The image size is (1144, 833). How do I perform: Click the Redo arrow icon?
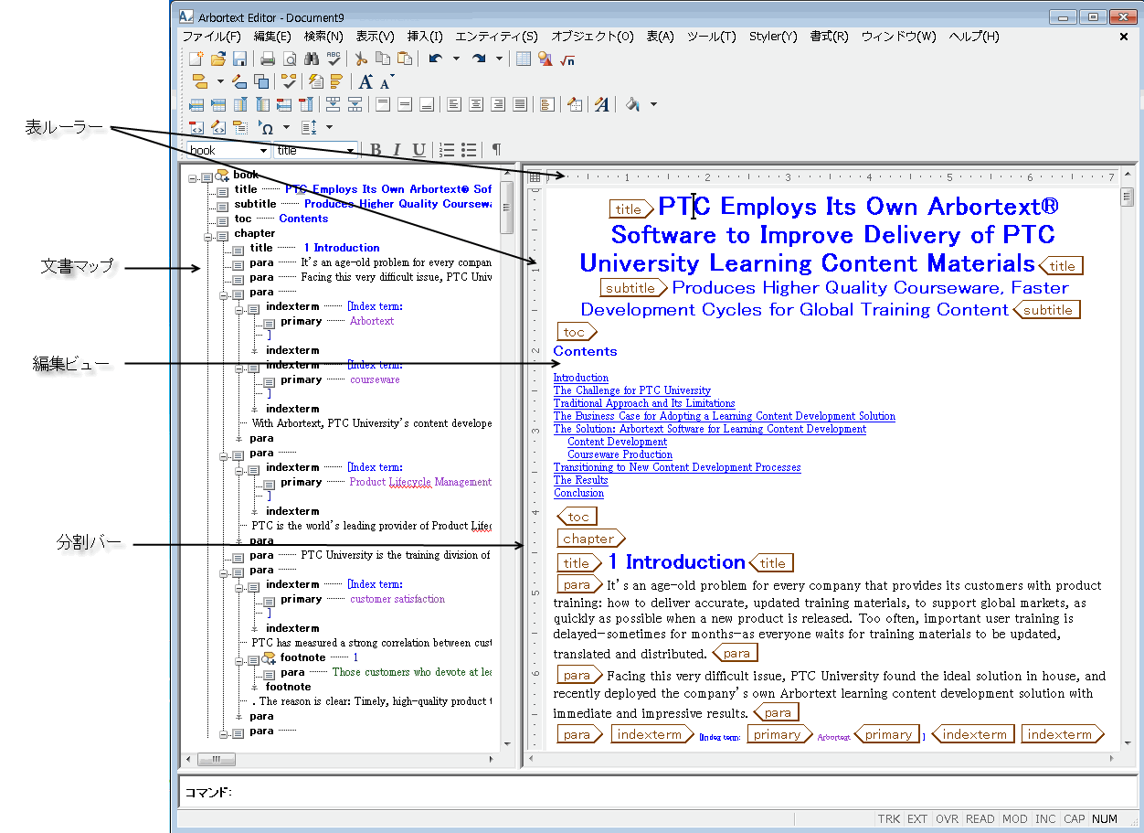pos(478,59)
